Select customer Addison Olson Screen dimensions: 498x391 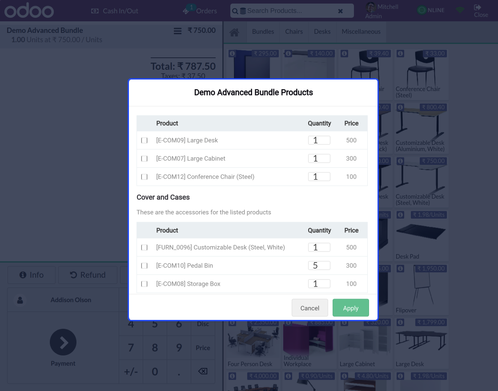click(x=63, y=300)
